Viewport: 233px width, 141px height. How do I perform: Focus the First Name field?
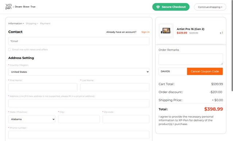tap(43, 87)
